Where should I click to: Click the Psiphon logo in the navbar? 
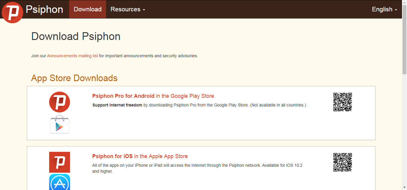click(x=13, y=13)
